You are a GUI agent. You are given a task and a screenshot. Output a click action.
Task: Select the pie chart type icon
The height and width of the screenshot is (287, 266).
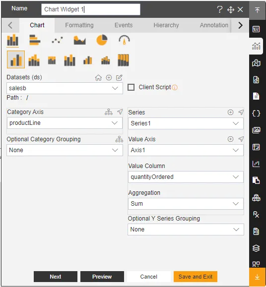pyautogui.click(x=102, y=40)
